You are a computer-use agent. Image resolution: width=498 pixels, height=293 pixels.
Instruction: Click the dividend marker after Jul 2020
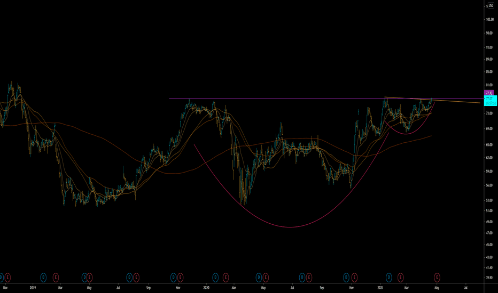click(302, 278)
